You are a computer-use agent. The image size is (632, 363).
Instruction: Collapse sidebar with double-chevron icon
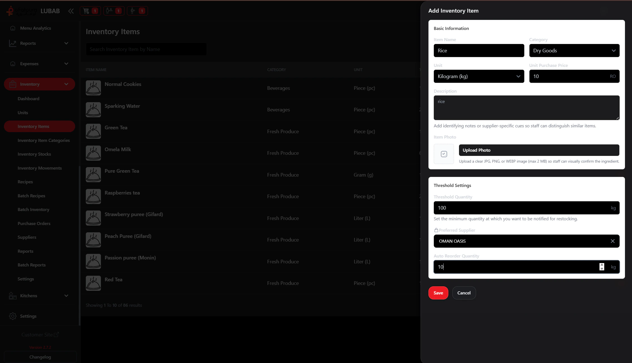71,11
